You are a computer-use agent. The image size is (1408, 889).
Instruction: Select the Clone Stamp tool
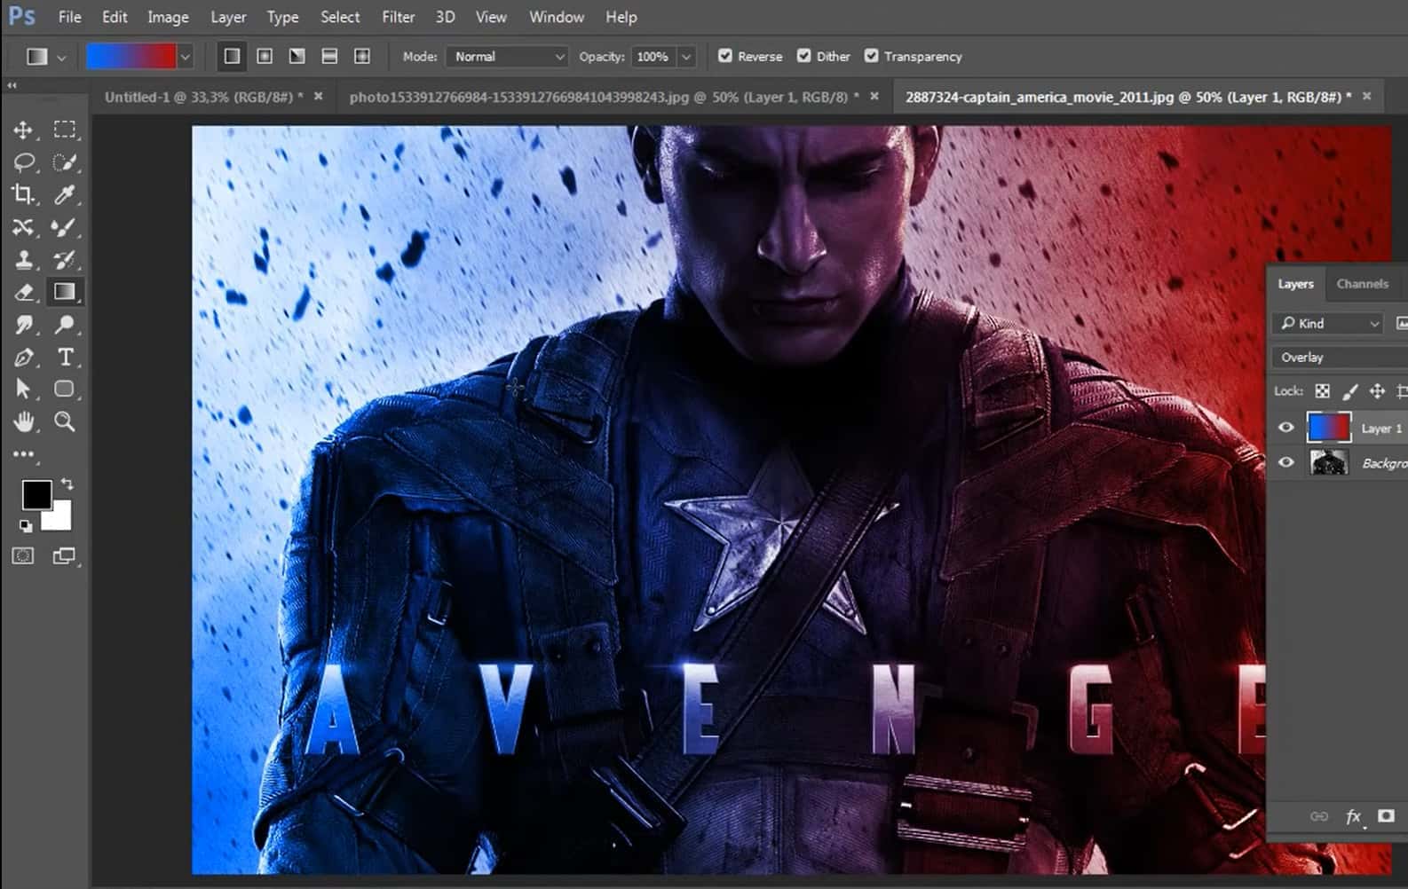(23, 259)
